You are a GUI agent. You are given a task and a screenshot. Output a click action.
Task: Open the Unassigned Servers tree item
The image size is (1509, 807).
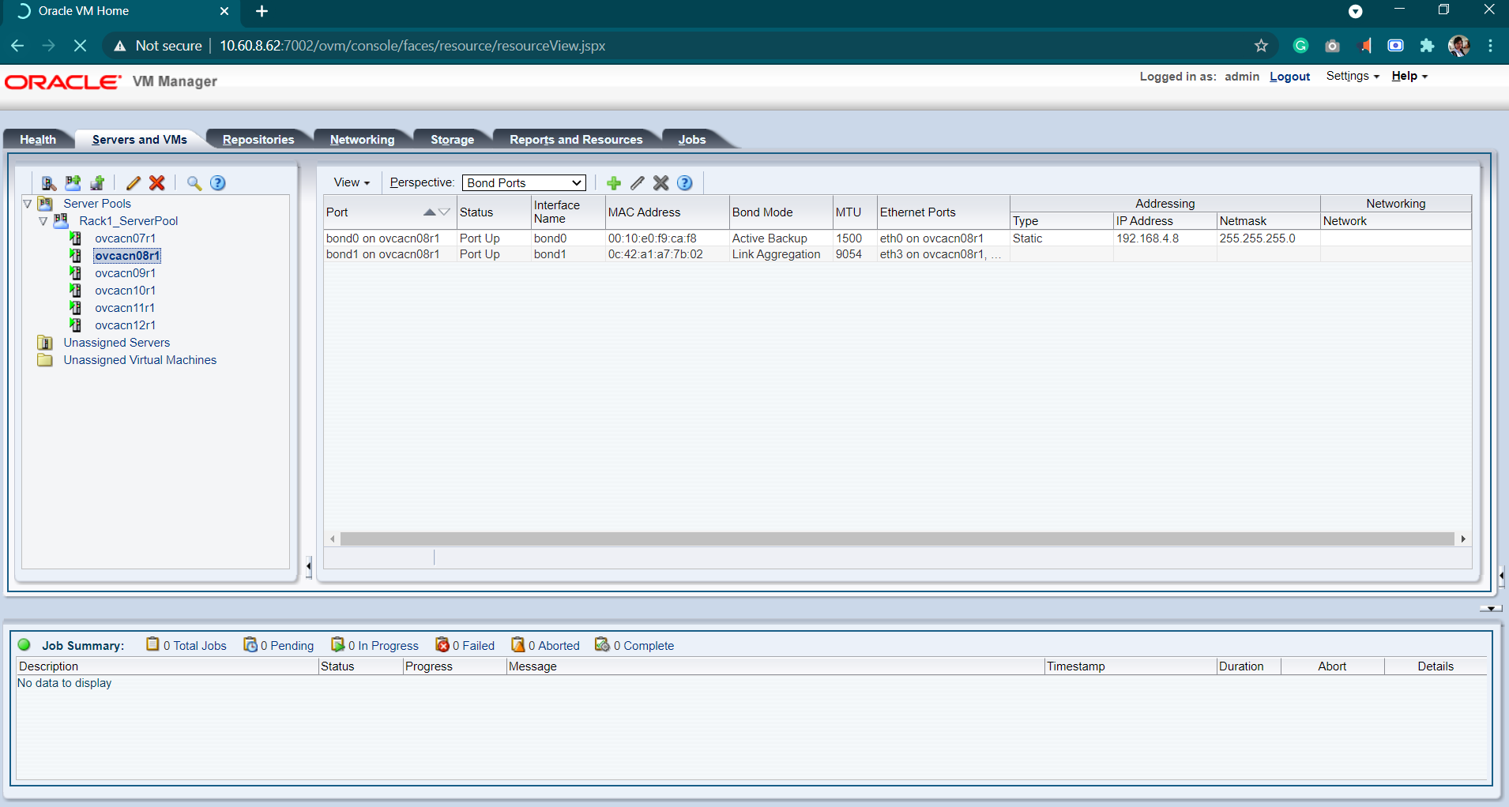(117, 343)
